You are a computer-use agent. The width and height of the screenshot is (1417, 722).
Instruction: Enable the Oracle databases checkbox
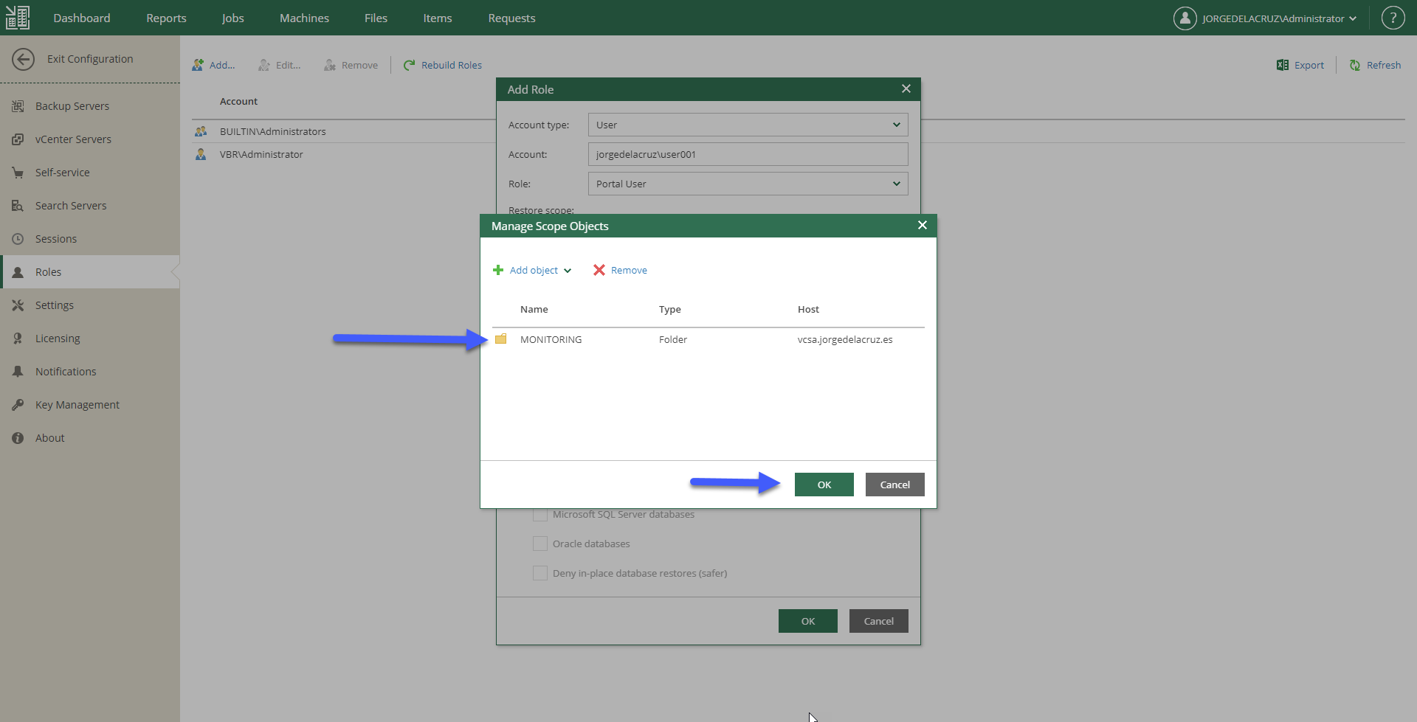[540, 544]
